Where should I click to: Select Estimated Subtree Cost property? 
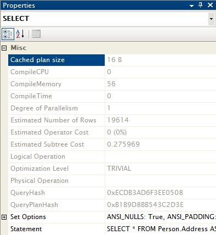tap(56, 144)
